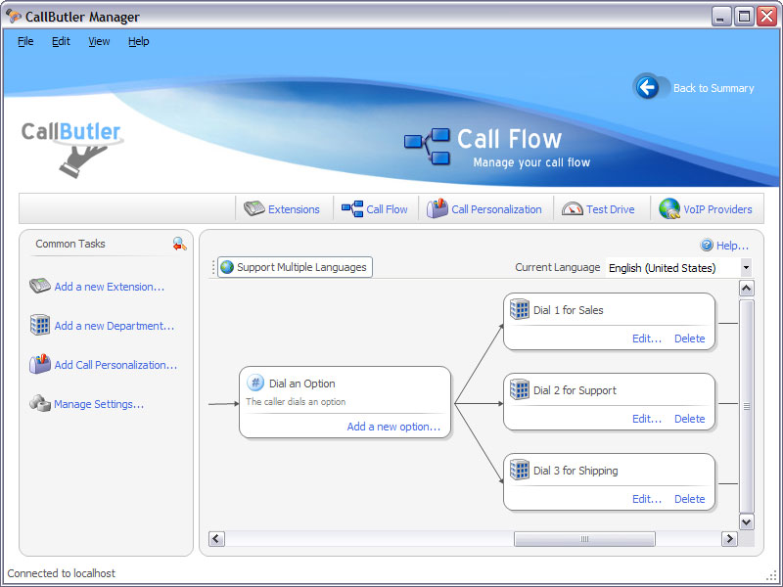The width and height of the screenshot is (783, 587).
Task: Open the Help menu
Action: [x=138, y=41]
